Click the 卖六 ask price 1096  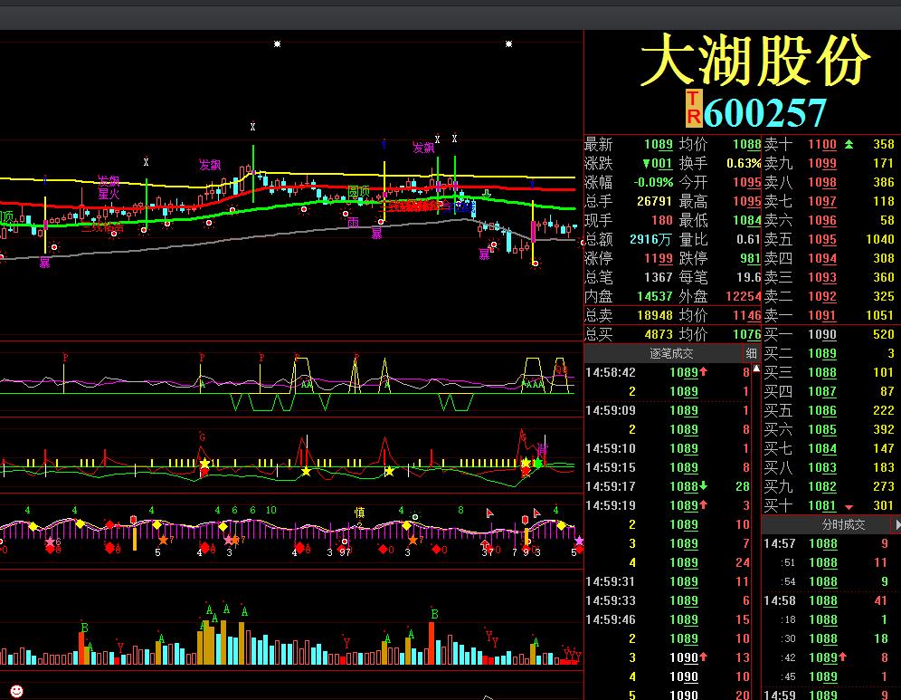pyautogui.click(x=822, y=220)
